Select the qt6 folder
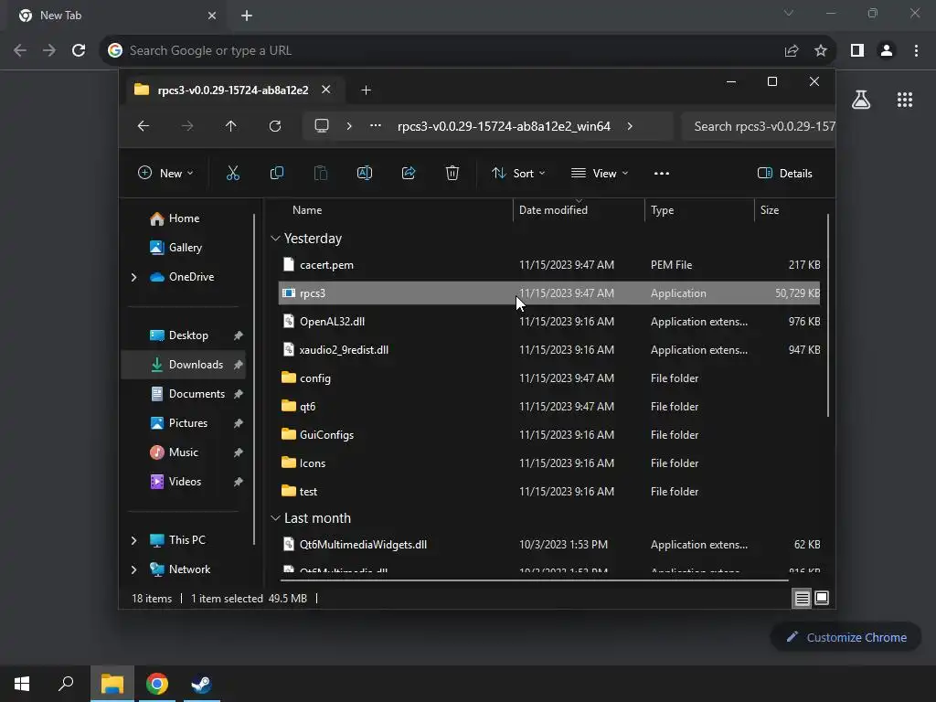This screenshot has width=936, height=702. point(549,407)
